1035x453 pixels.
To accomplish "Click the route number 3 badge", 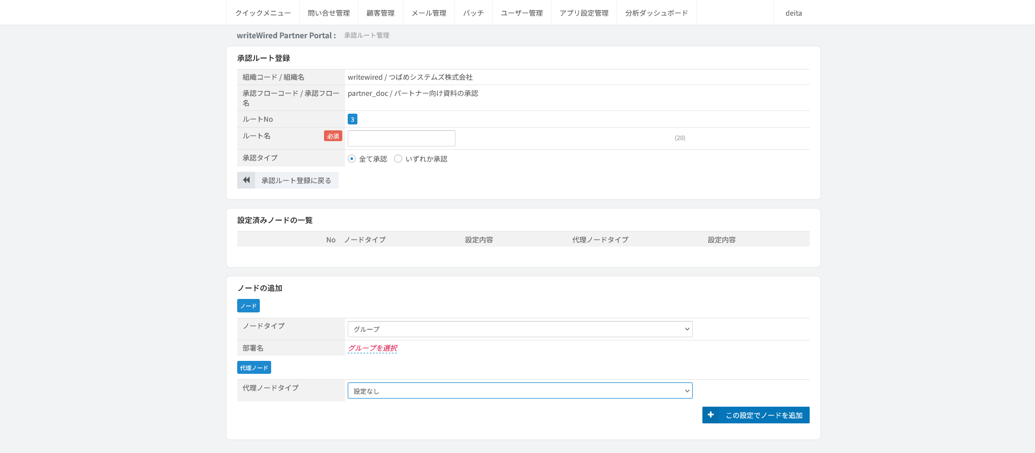I will click(353, 119).
